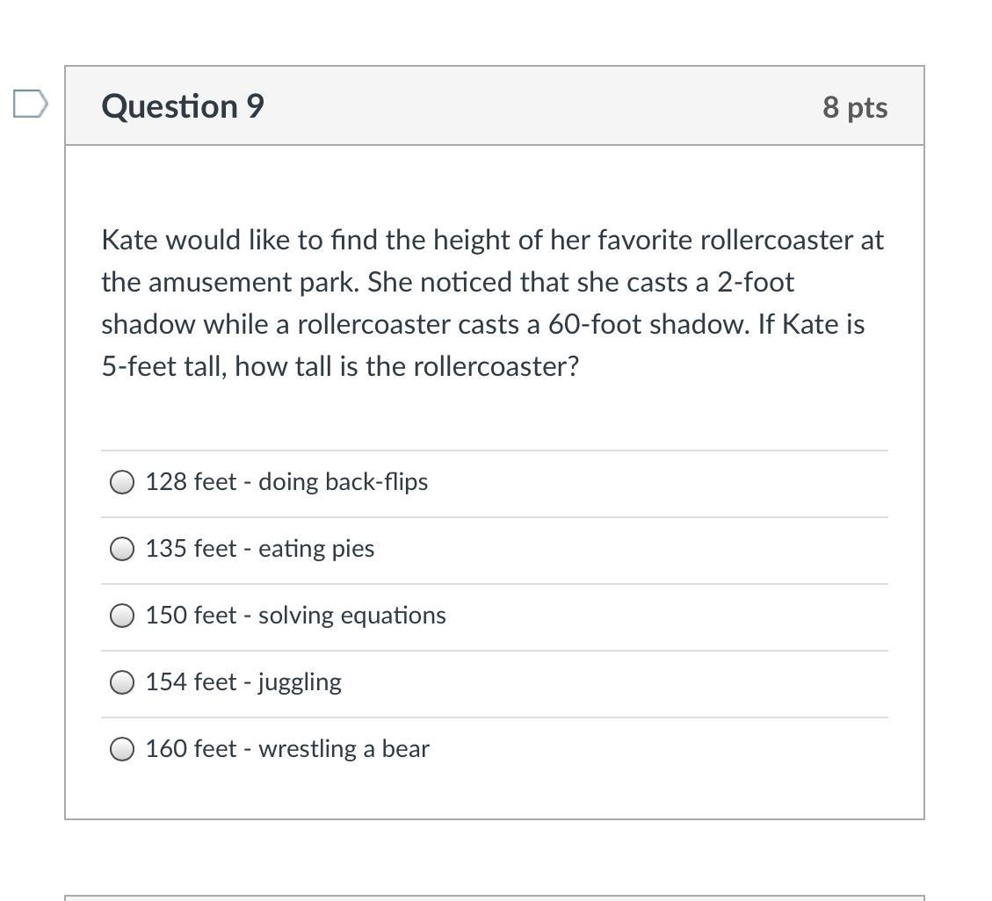This screenshot has height=901, width=992.
Task: Click the '160 feet - wrestling a bear' answer text
Action: [x=287, y=749]
